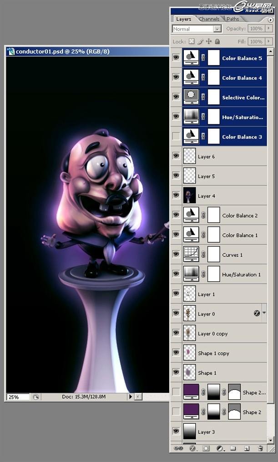Click Curves 1 adjustment icon
278x462 pixels.
coord(191,254)
